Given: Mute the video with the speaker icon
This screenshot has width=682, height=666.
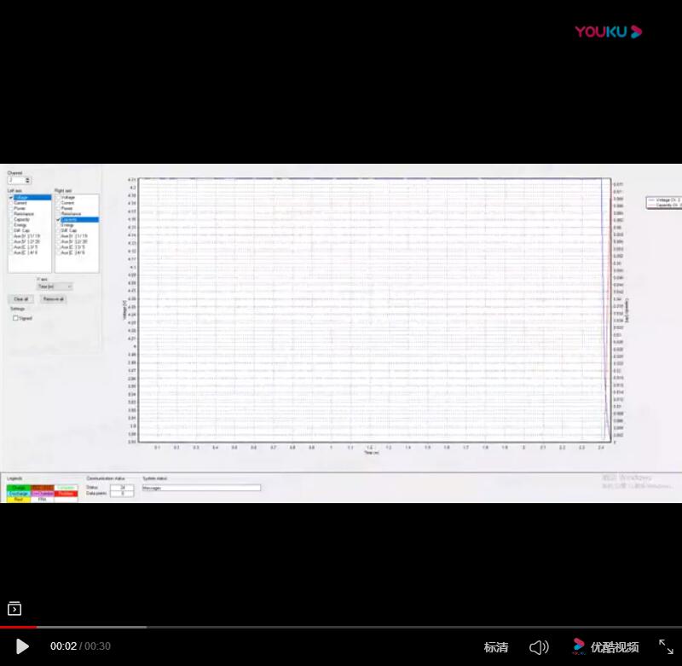Looking at the screenshot, I should (x=539, y=647).
